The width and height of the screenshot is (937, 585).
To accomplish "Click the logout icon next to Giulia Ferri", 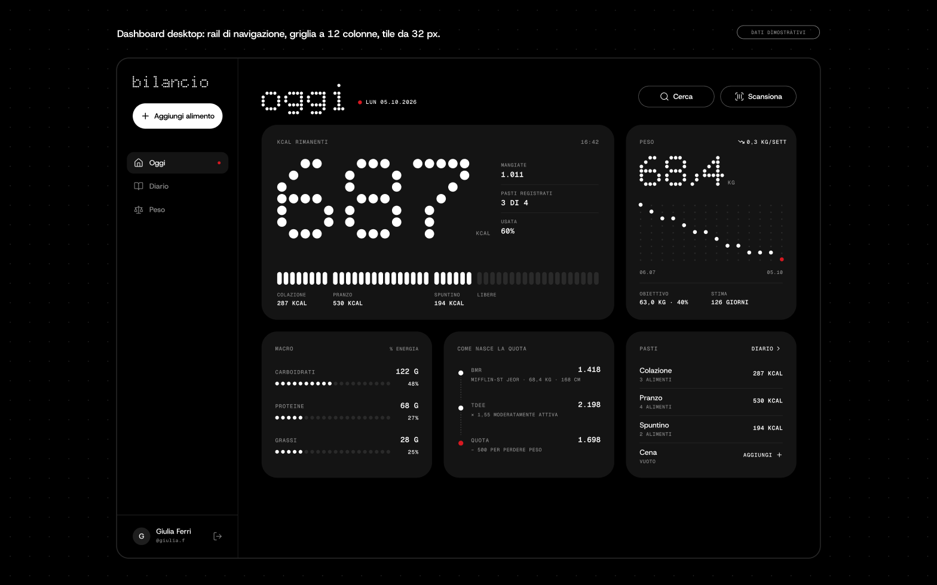I will pos(218,536).
